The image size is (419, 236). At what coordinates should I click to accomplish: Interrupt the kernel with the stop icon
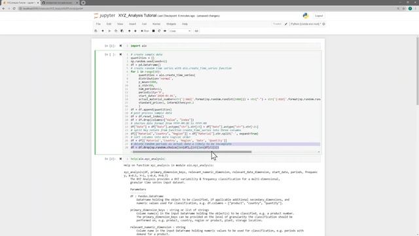[153, 31]
